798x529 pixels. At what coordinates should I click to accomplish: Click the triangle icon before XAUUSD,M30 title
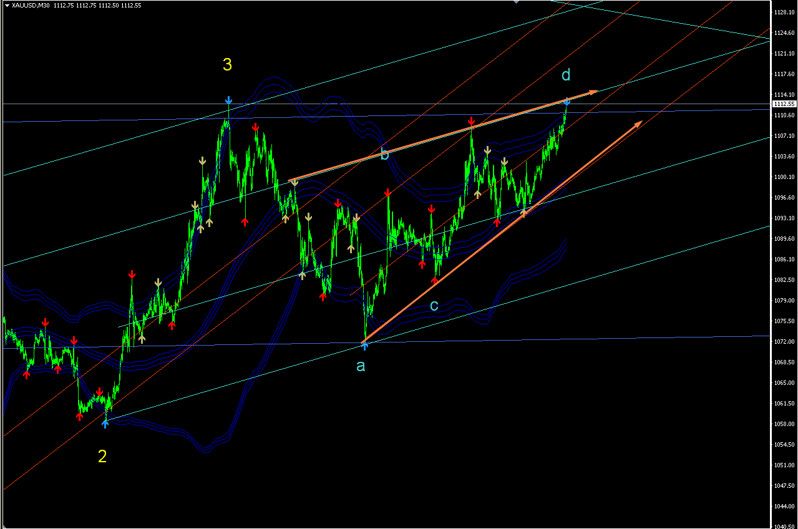[x=7, y=4]
